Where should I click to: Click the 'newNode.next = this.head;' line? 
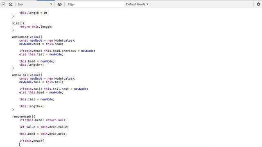tap(41, 44)
